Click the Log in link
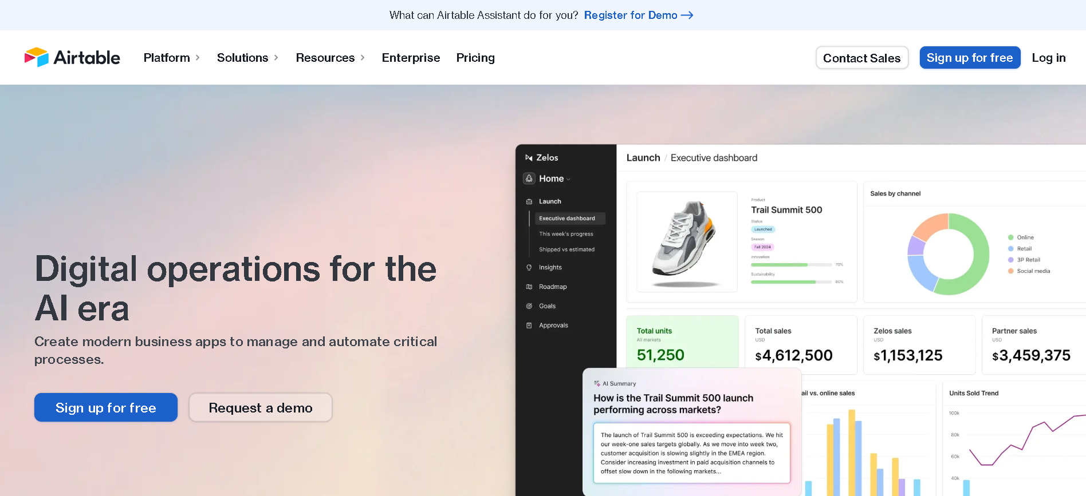 tap(1049, 58)
